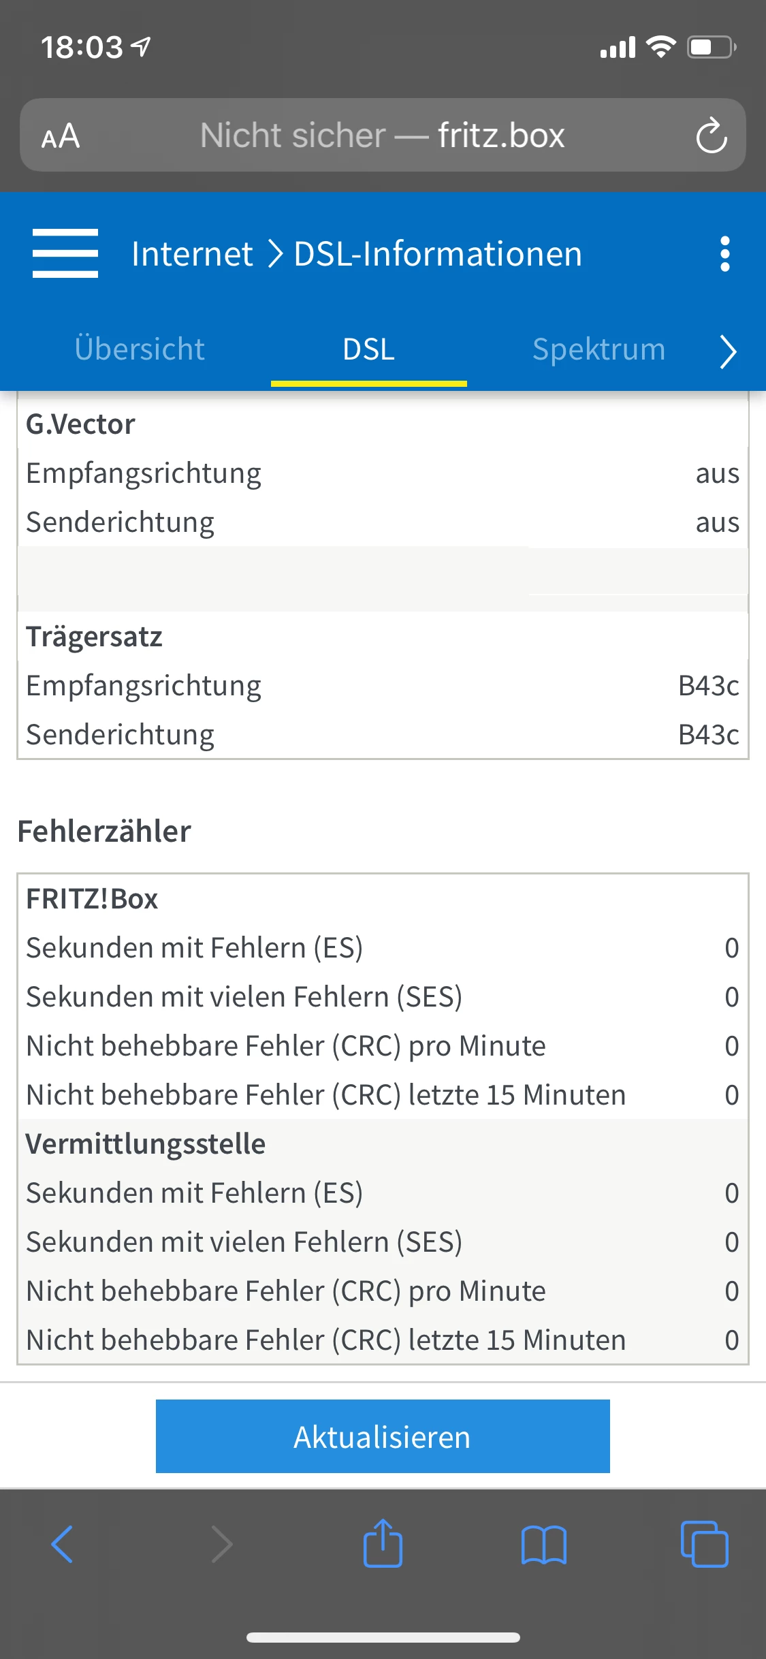Image resolution: width=766 pixels, height=1659 pixels.
Task: Show open tabs in Safari
Action: pyautogui.click(x=704, y=1544)
